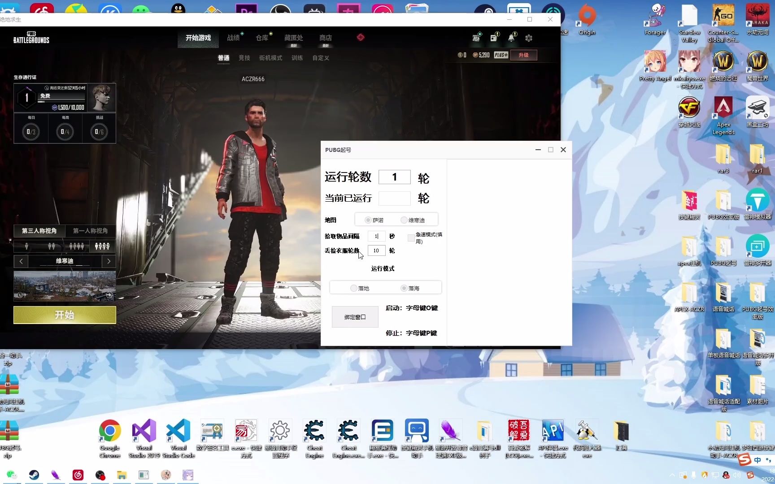Click the red swirl event icon in PUBG menu
This screenshot has width=775, height=484.
pyautogui.click(x=361, y=37)
